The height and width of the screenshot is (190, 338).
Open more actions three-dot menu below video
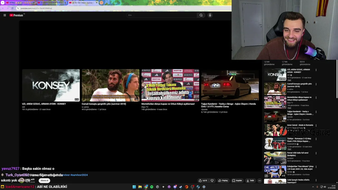[260, 180]
